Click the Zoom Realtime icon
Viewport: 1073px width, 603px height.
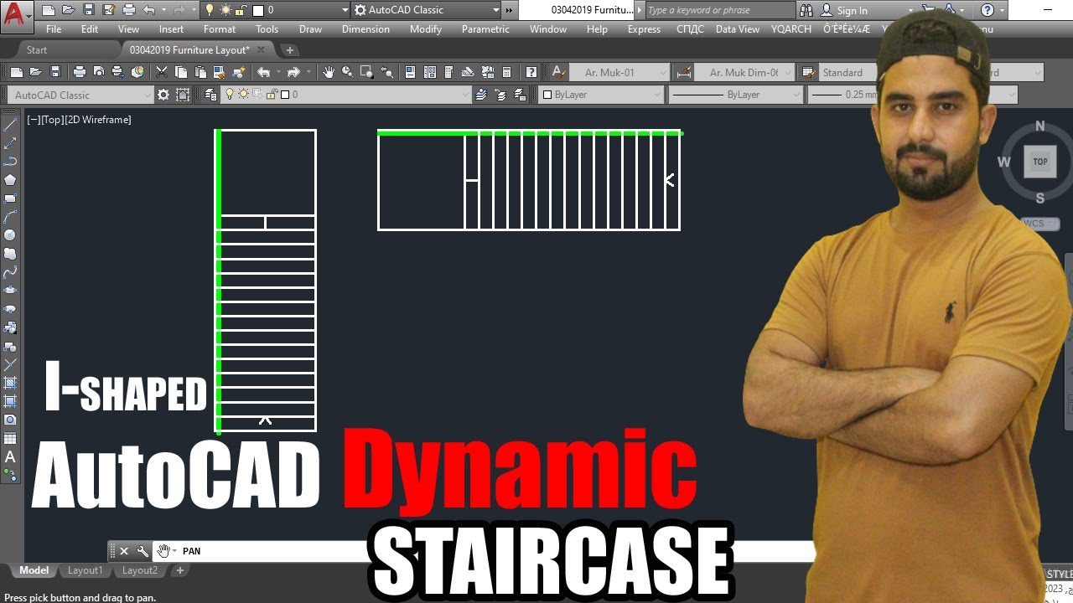[347, 73]
